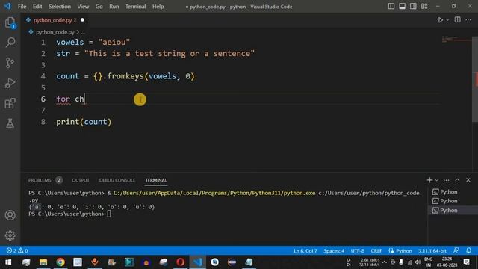This screenshot has width=478, height=269.
Task: Open the errors and warnings status item
Action: (x=17, y=250)
